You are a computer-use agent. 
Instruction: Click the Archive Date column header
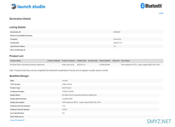point(93,61)
